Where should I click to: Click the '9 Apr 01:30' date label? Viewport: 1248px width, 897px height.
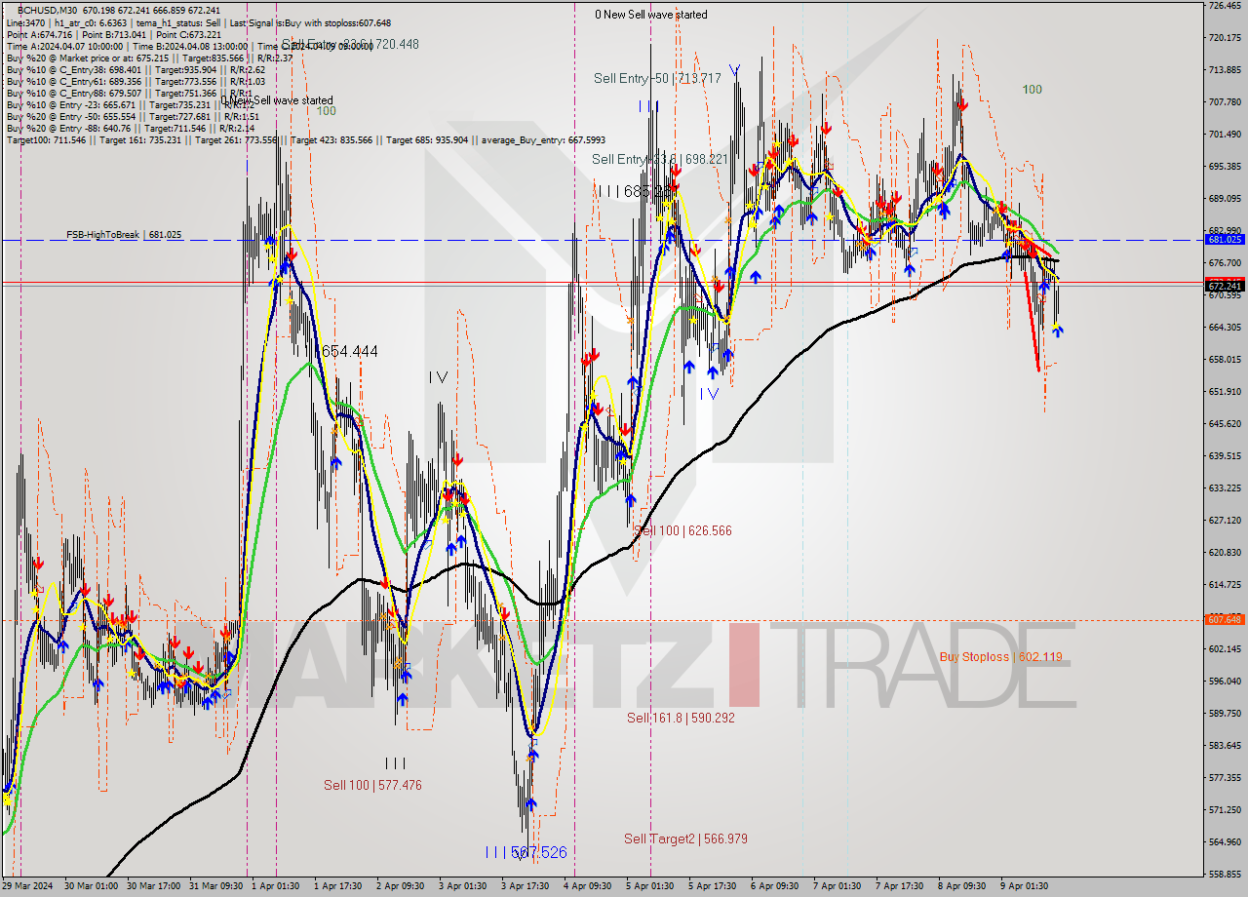pyautogui.click(x=1024, y=886)
